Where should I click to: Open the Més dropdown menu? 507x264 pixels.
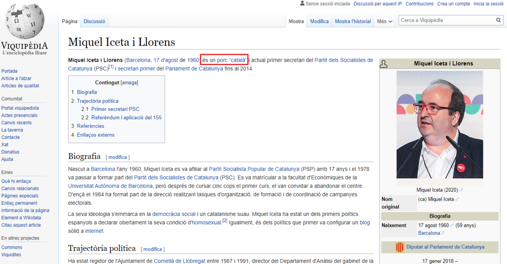click(384, 22)
